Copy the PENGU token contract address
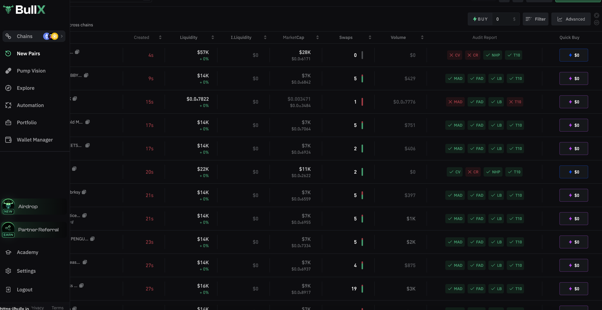 click(x=93, y=239)
